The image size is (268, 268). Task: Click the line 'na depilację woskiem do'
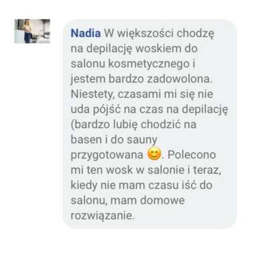(x=134, y=49)
